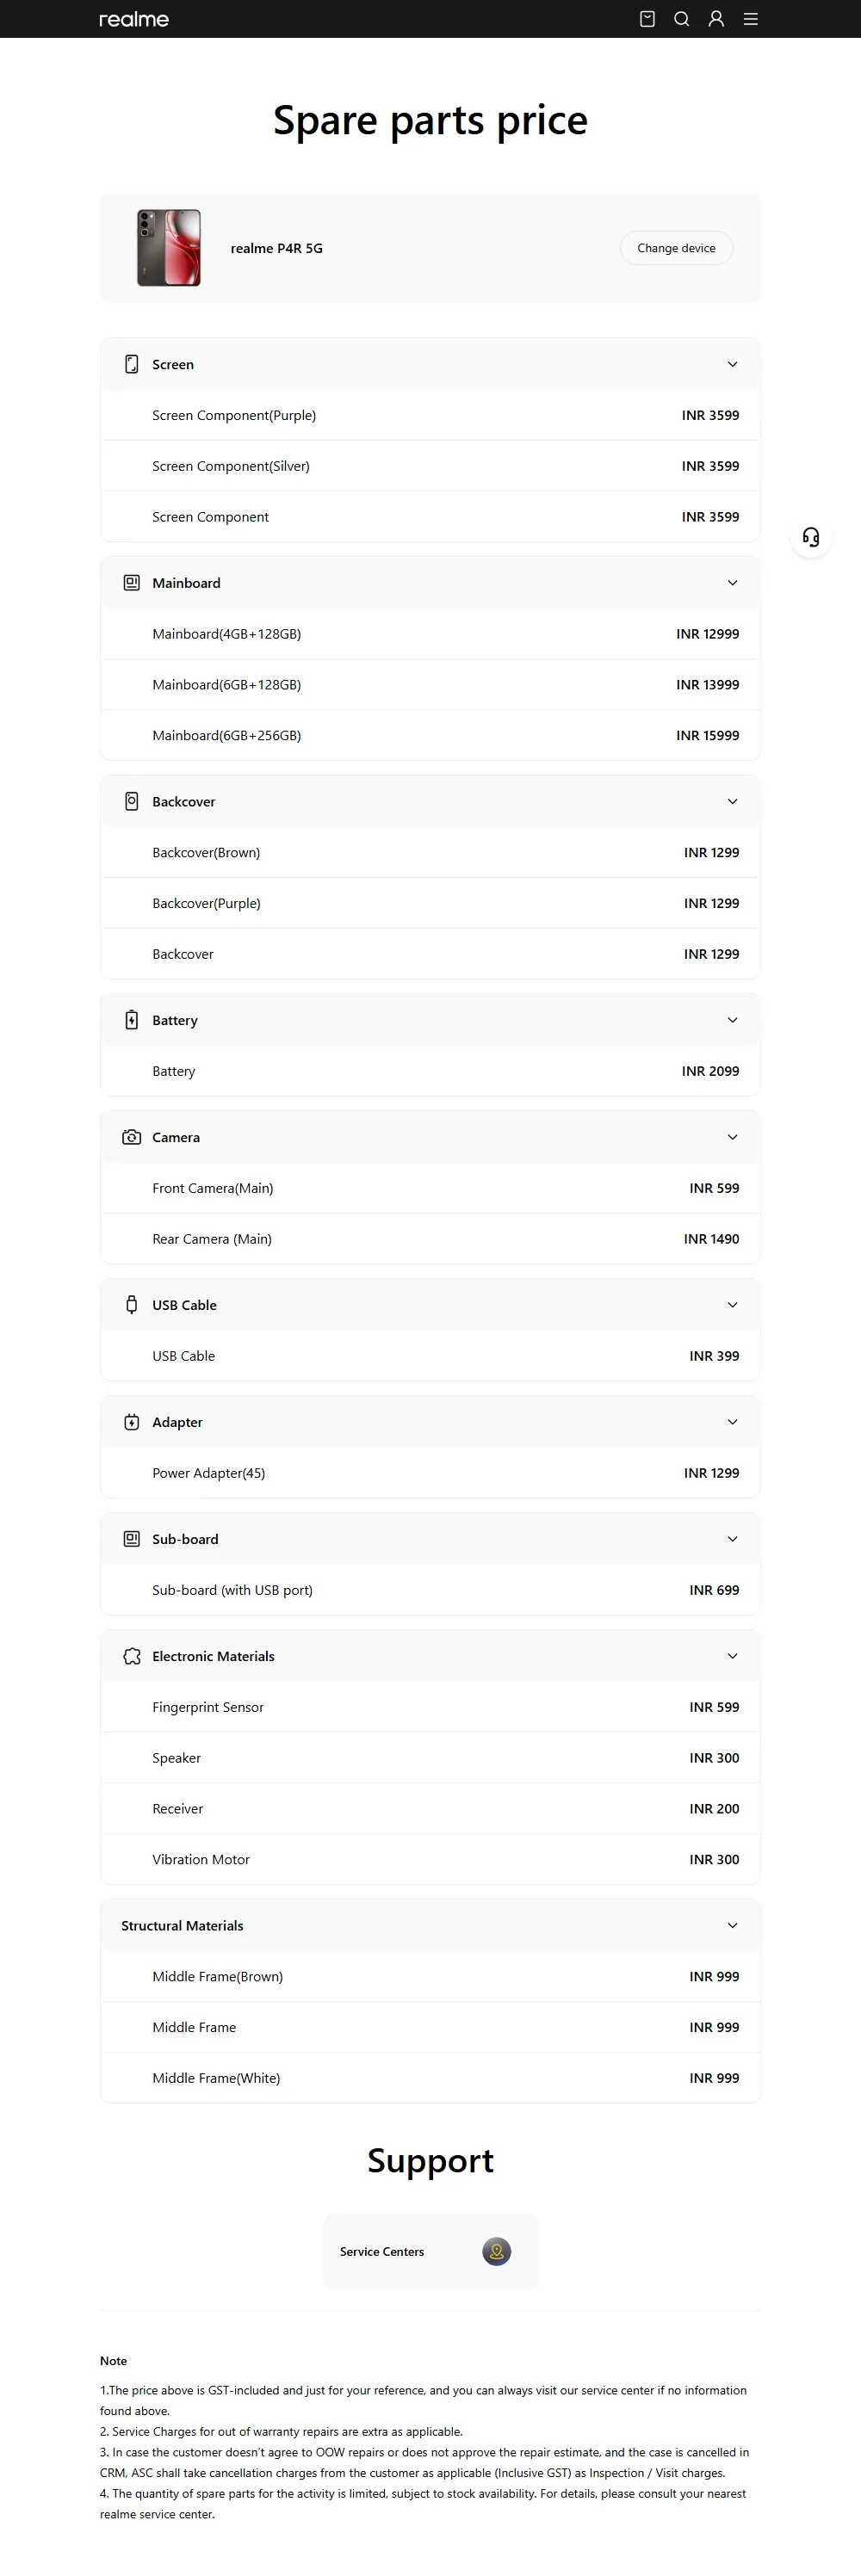
Task: Click the Service Centers location pin icon
Action: 497,2251
